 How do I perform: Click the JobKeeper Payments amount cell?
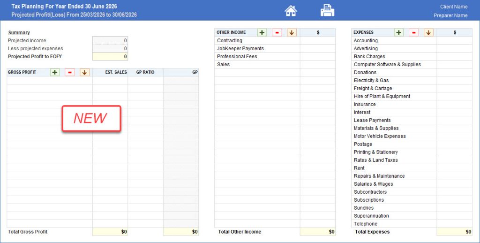click(x=317, y=48)
